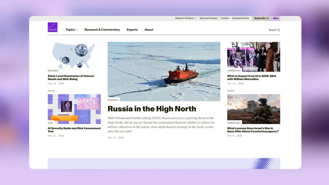329x185 pixels.
Task: Click the Give button
Action: tap(275, 18)
